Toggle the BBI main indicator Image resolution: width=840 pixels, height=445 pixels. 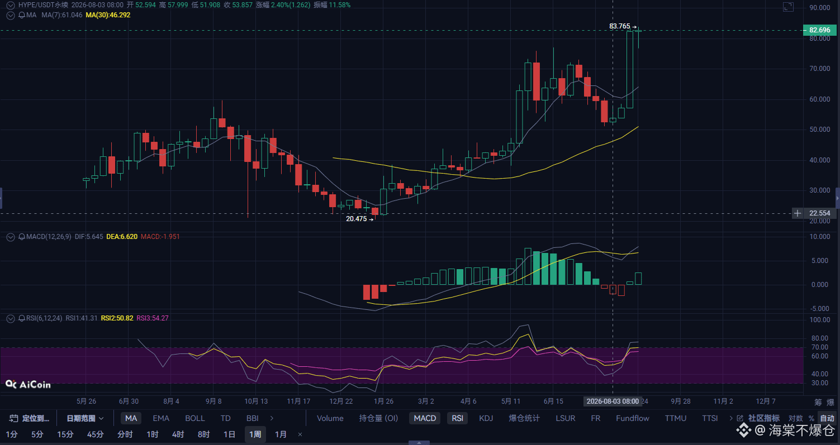pyautogui.click(x=252, y=418)
